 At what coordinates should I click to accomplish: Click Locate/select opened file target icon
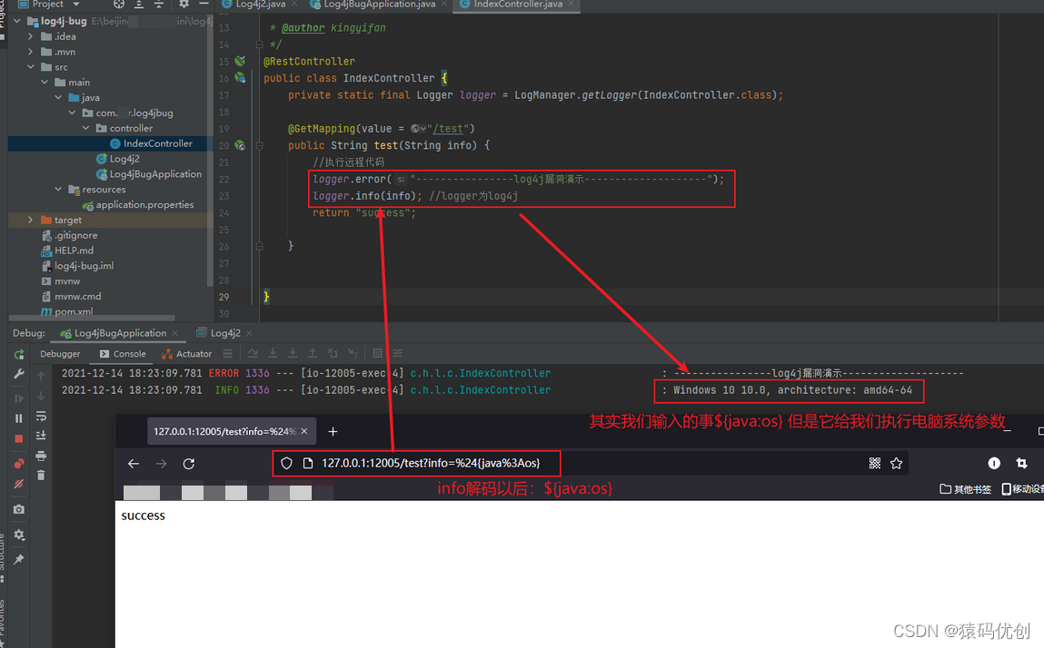point(118,4)
